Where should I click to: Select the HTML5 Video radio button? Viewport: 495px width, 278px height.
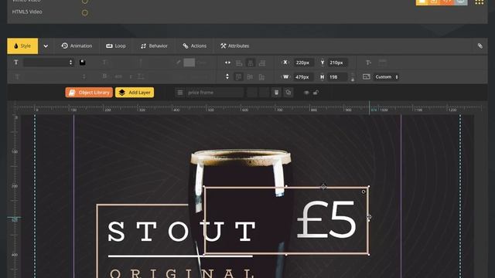84,13
